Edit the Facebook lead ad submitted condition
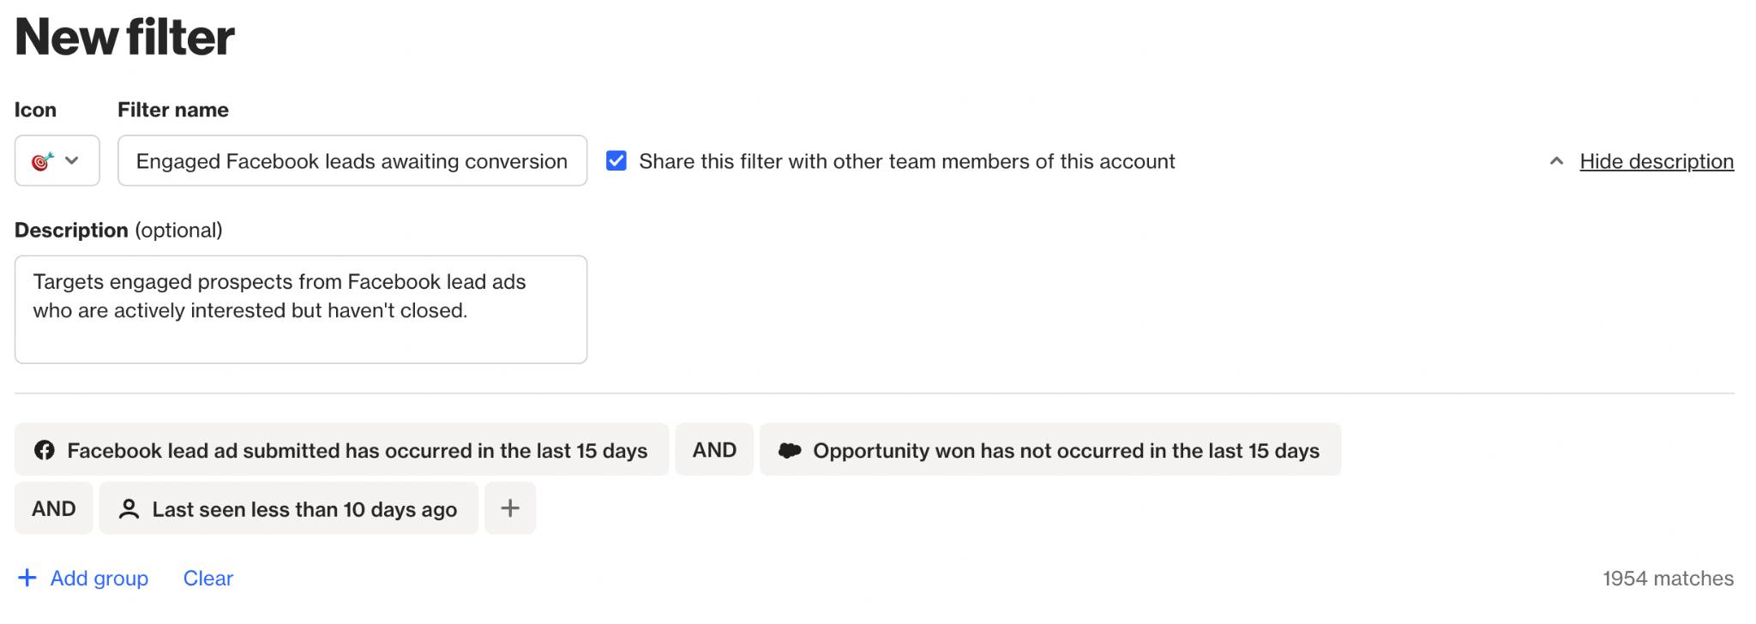The width and height of the screenshot is (1756, 624). click(357, 450)
